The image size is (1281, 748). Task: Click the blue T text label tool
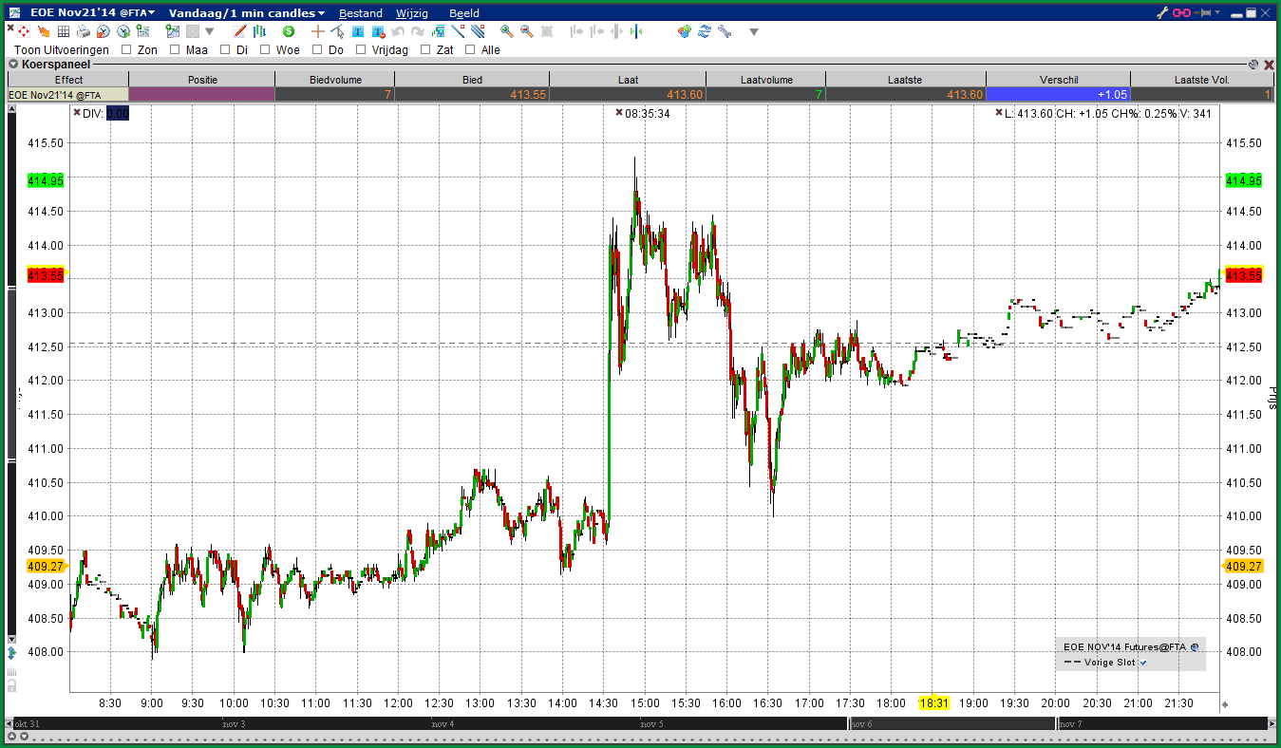(x=359, y=31)
